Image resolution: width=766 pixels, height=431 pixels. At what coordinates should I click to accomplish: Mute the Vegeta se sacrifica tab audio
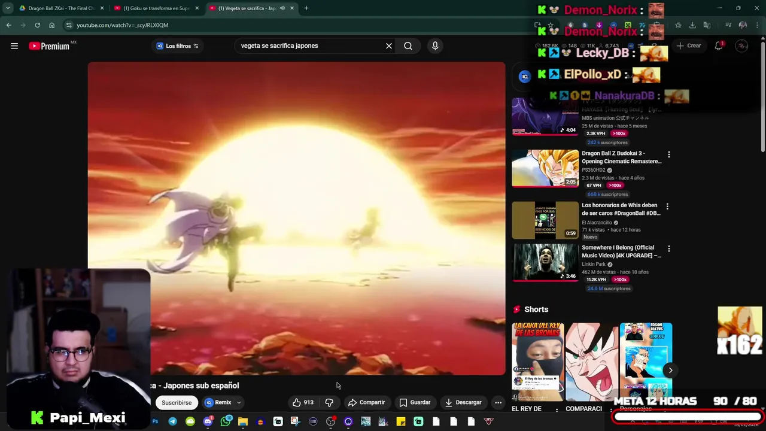[x=282, y=8]
